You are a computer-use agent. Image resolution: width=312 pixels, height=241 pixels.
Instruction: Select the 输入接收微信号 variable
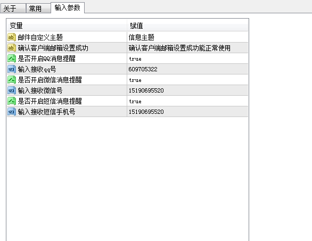(40, 90)
